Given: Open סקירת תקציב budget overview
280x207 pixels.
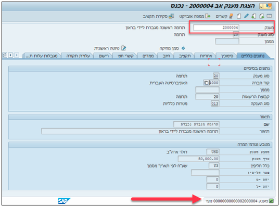Looking at the screenshot, I should coord(158,16).
